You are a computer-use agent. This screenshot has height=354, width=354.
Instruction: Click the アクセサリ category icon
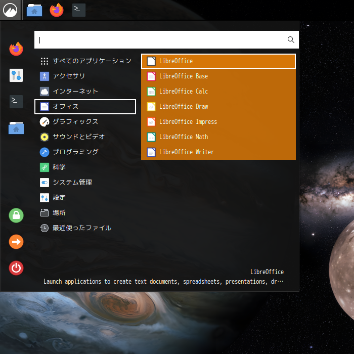[x=45, y=76]
